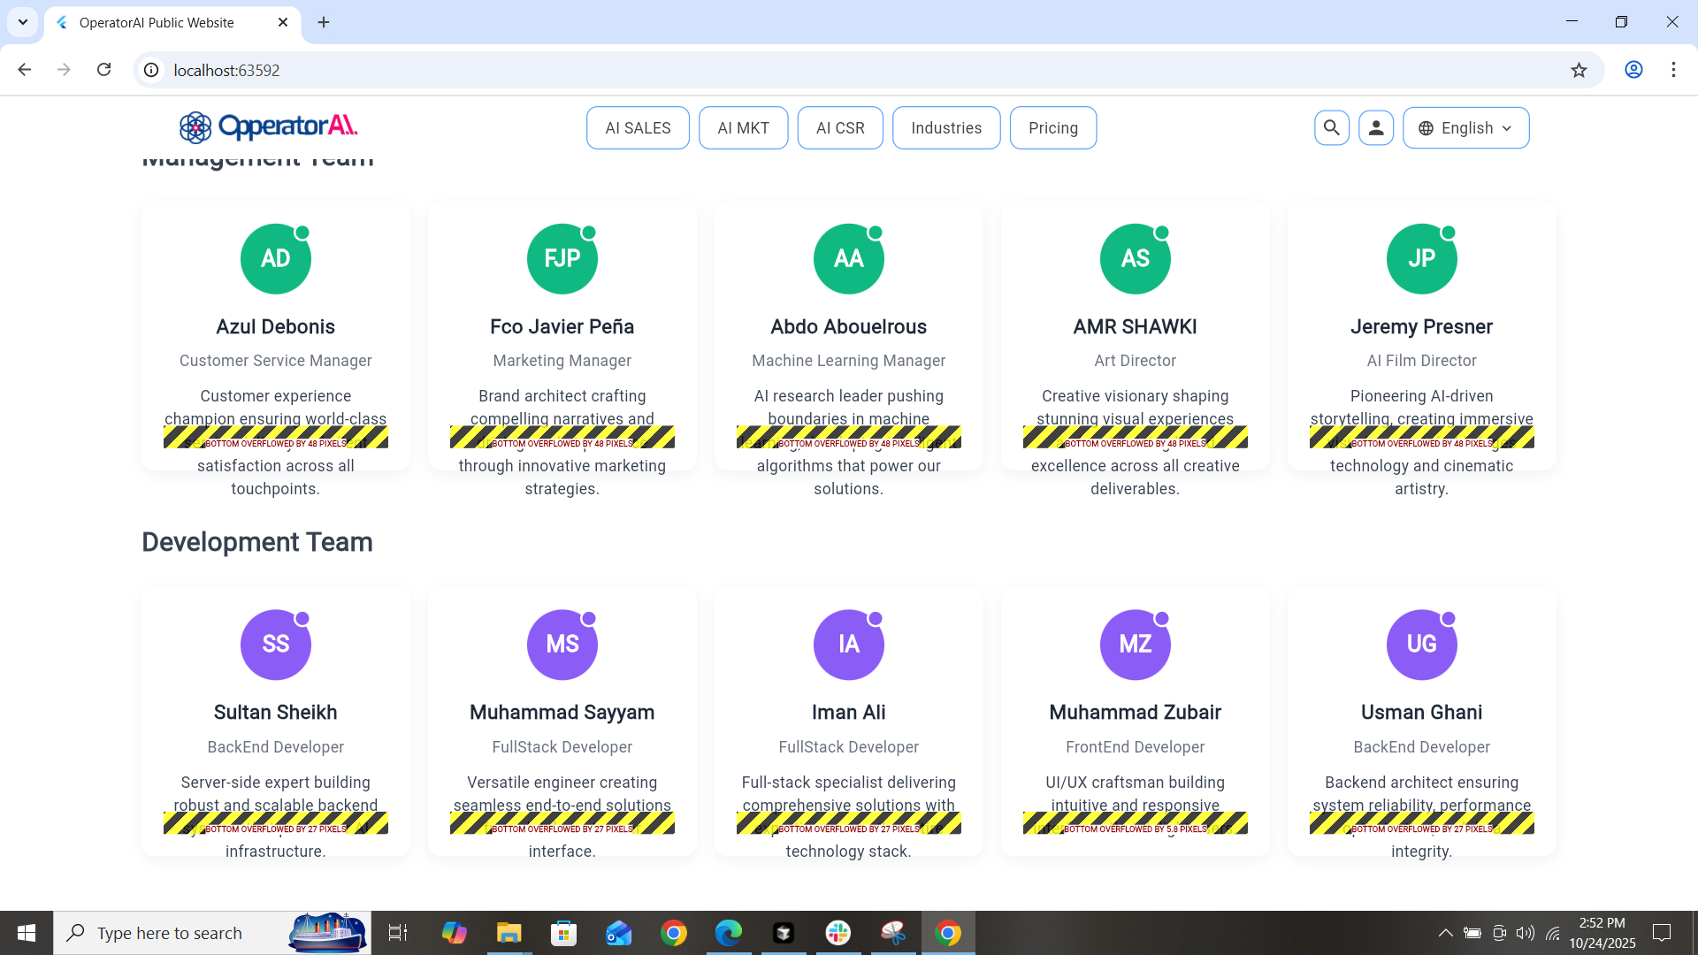This screenshot has height=955, width=1698.
Task: Open Chrome three-dot menu
Action: click(1673, 70)
